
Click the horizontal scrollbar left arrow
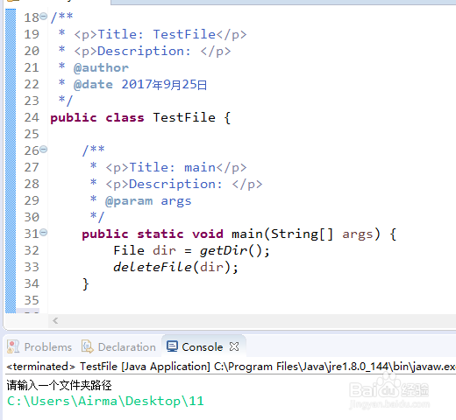(55, 321)
